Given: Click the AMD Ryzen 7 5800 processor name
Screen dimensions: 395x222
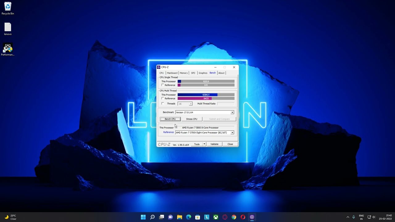Looking at the screenshot, I should click(x=200, y=128).
